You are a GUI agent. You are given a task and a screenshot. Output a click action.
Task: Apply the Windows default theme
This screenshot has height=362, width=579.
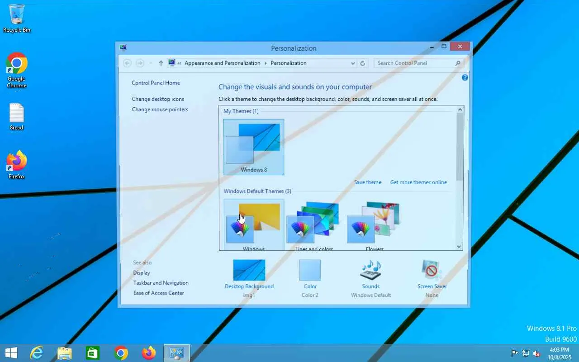254,224
